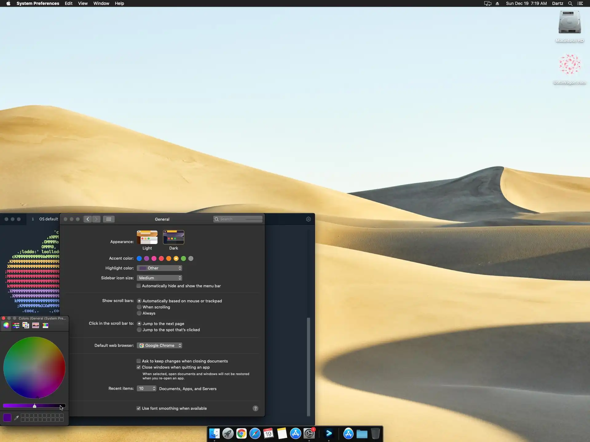
Task: Open the help question mark button
Action: [255, 408]
